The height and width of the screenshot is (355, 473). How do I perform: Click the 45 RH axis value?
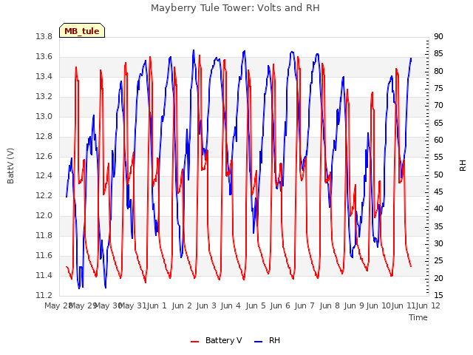[438, 192]
